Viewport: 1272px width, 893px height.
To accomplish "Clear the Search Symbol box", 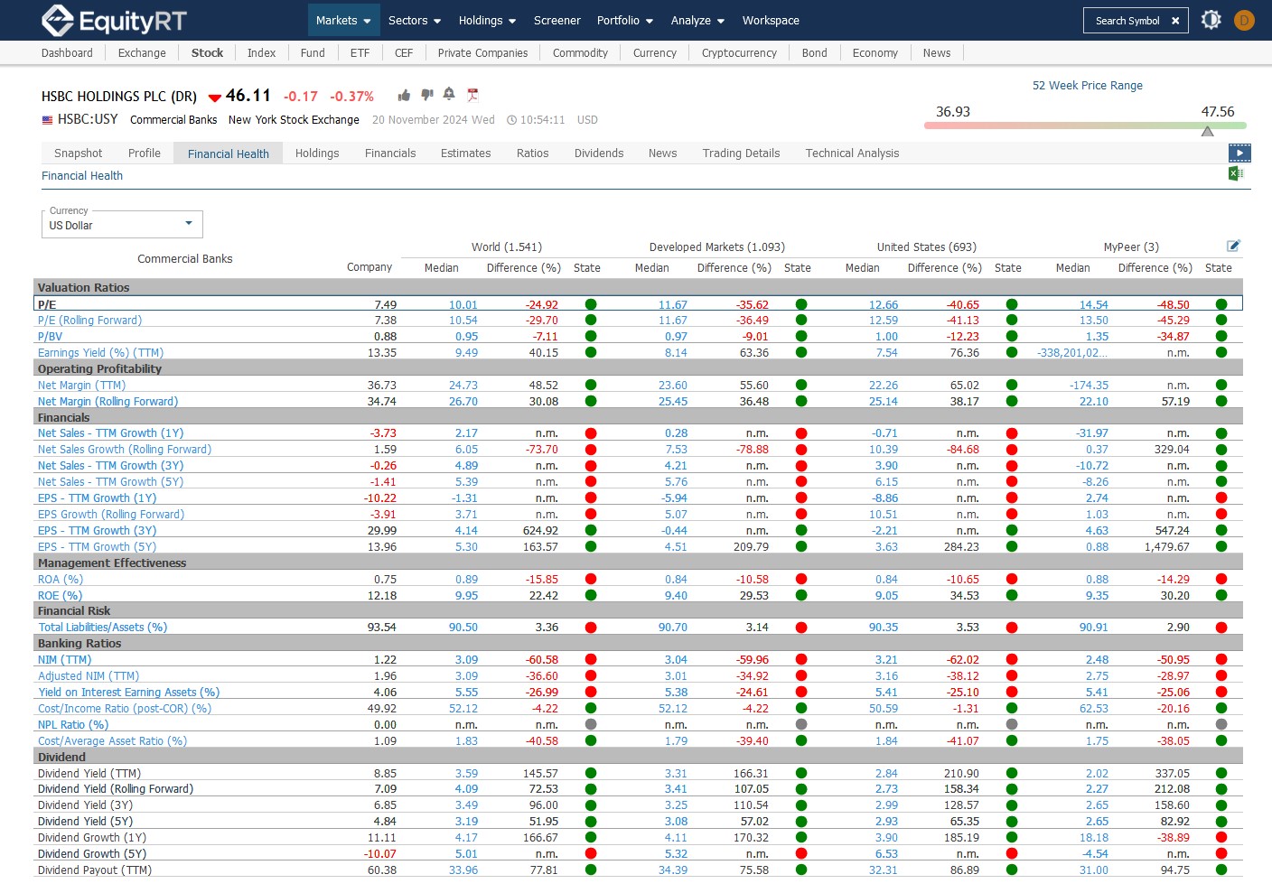I will pos(1175,21).
